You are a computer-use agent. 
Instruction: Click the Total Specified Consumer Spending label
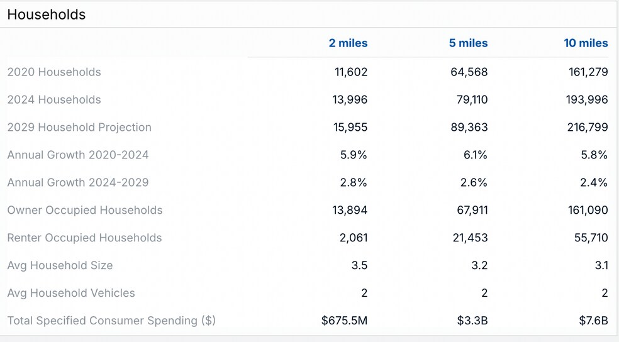tap(111, 321)
